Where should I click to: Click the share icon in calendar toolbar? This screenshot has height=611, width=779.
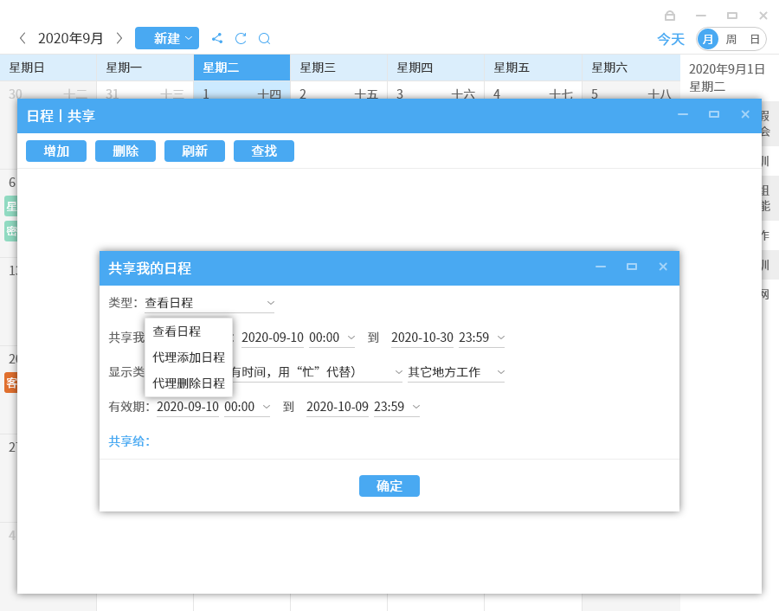tap(217, 38)
